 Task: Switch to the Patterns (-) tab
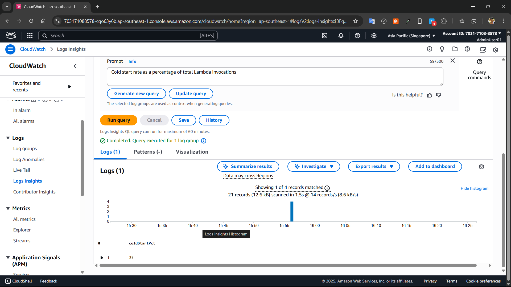pos(148,152)
